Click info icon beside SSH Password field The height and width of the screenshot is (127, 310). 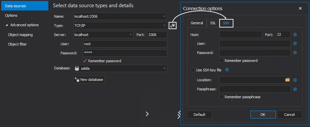coord(295,53)
